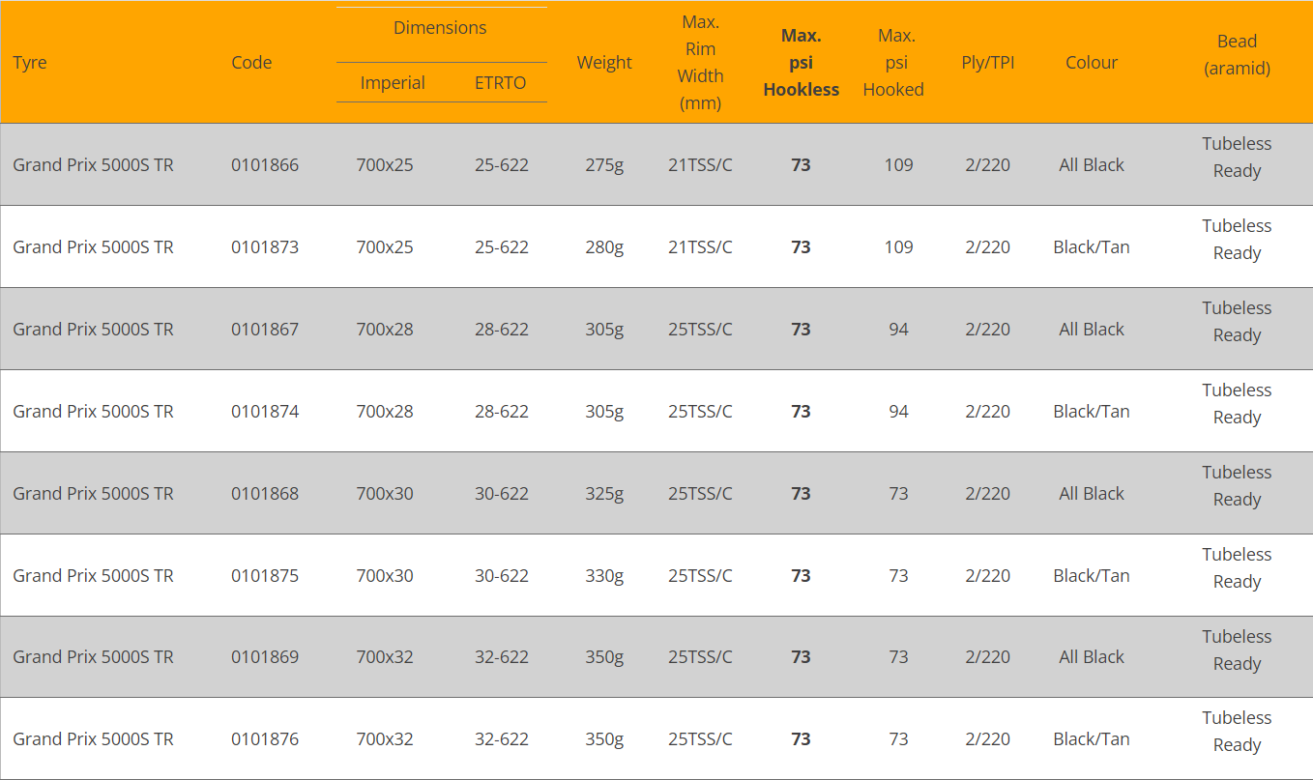Viewport: 1313px width, 780px height.
Task: Click 700x25 in row 0101866
Action: [x=385, y=165]
